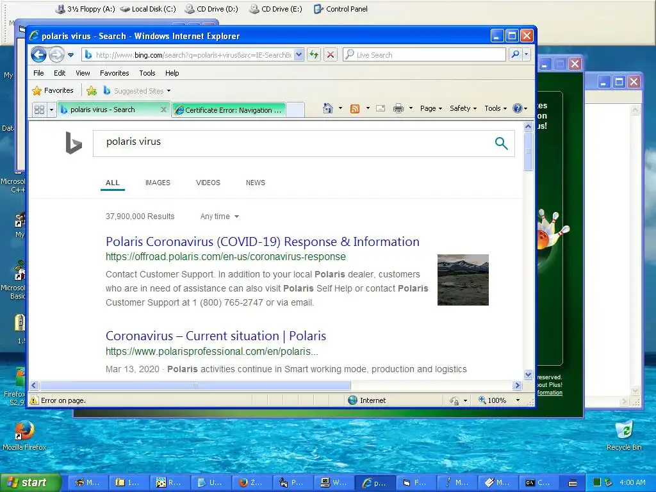Open CD Drive (E:) shortcut

(x=275, y=9)
